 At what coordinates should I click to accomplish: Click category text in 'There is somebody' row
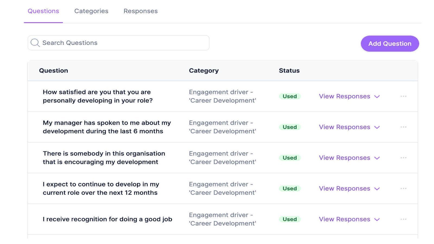point(222,158)
